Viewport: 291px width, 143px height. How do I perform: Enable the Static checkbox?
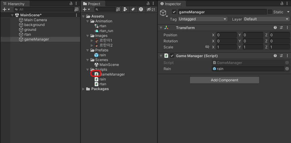point(270,12)
